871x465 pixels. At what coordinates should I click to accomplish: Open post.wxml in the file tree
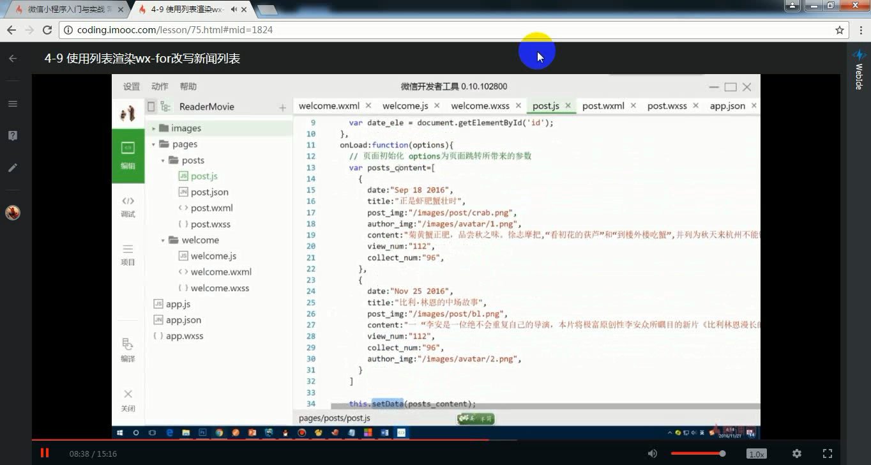(206, 208)
